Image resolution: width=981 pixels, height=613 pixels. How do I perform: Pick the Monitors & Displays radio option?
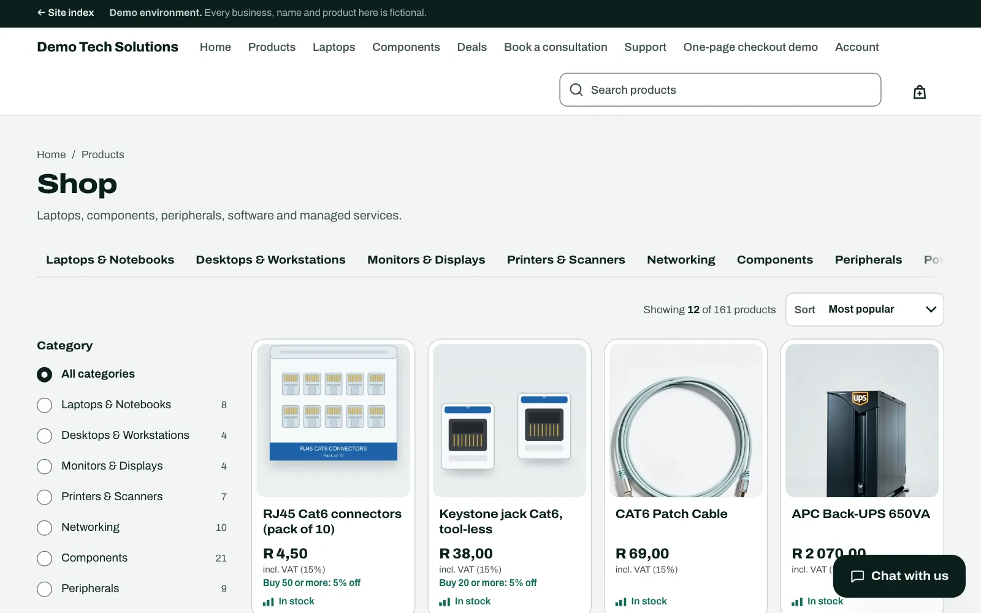[44, 466]
